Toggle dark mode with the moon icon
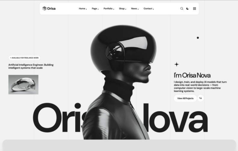Image resolution: width=238 pixels, height=151 pixels. click(x=187, y=8)
